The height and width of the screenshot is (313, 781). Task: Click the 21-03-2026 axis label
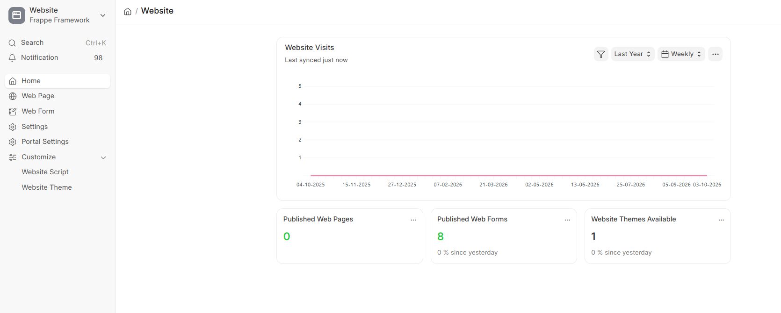click(493, 185)
